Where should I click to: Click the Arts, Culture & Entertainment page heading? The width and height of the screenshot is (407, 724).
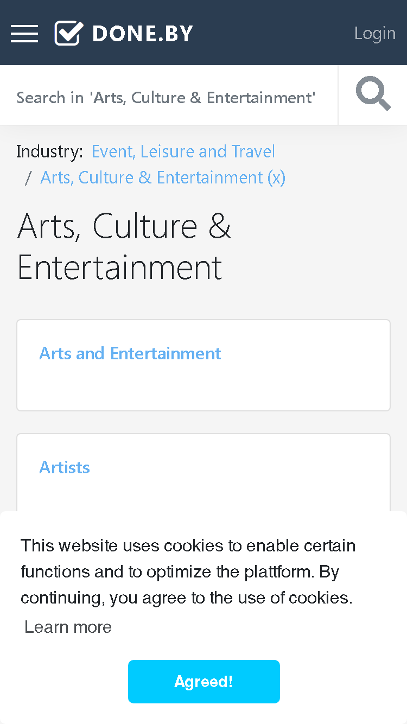tap(124, 246)
